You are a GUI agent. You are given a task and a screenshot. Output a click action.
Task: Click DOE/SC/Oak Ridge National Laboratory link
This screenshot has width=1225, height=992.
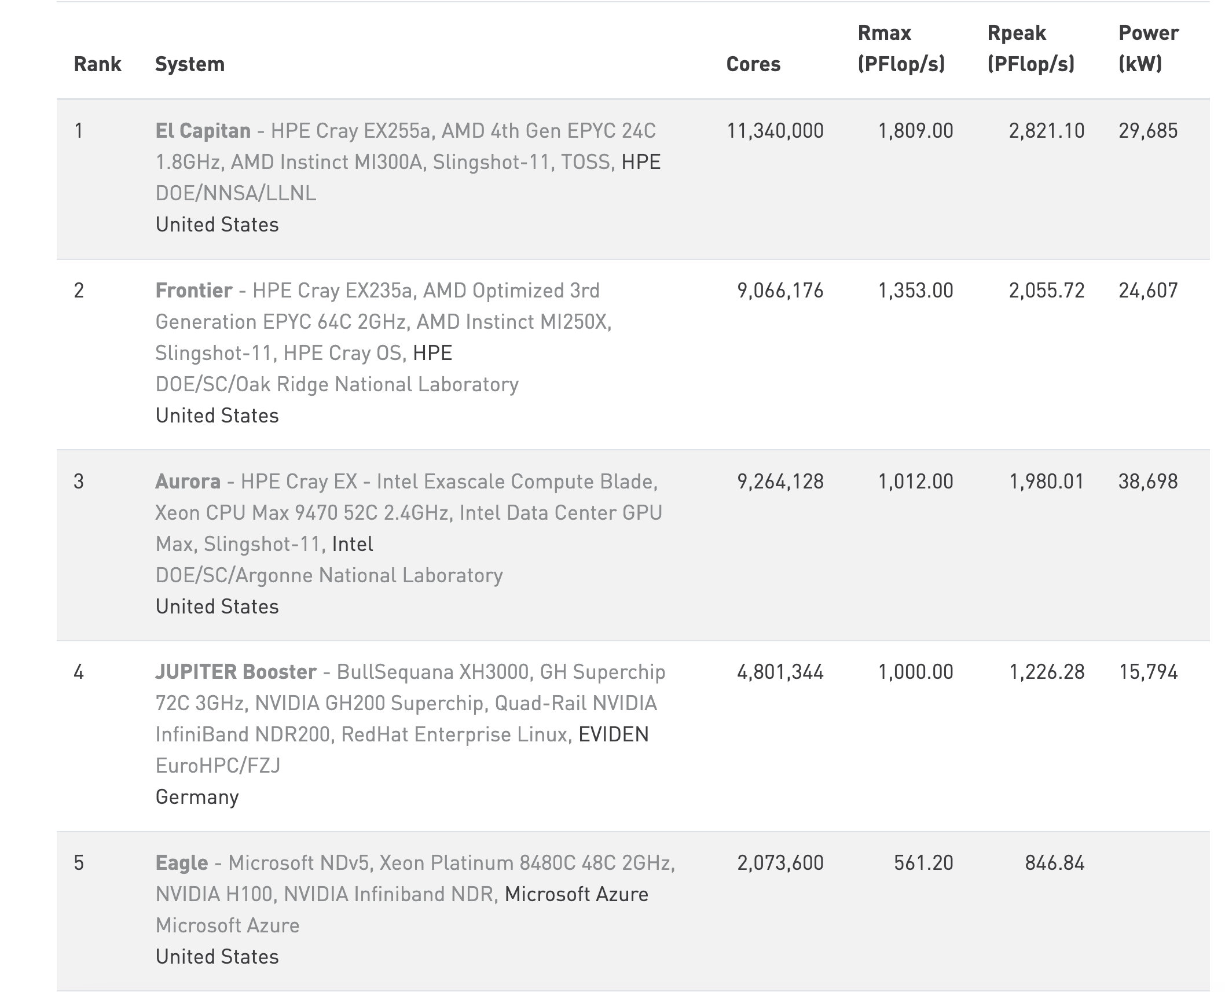(337, 384)
